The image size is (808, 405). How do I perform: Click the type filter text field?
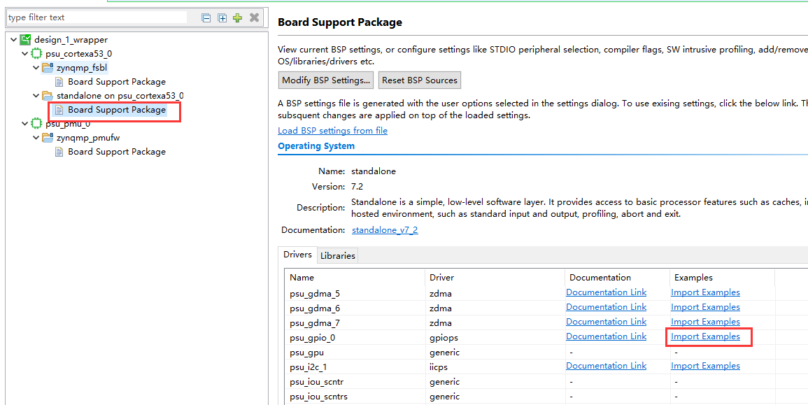coord(98,17)
